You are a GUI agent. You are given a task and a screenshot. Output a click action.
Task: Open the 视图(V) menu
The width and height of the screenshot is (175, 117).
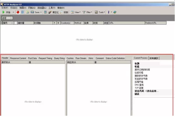click(23, 8)
